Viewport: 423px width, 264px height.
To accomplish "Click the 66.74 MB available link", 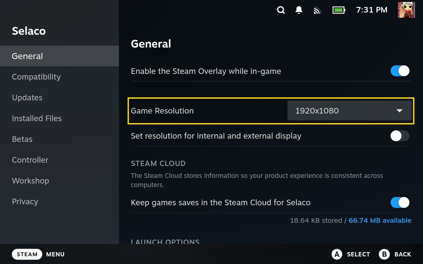I will click(380, 220).
